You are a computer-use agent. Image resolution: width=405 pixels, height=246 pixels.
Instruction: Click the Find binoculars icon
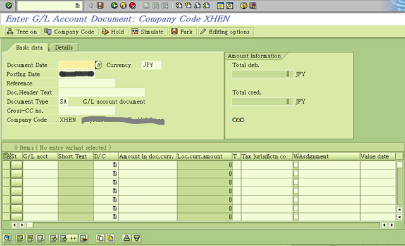pos(156,6)
